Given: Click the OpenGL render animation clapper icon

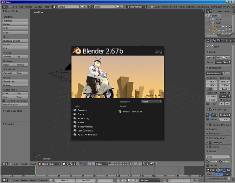Looking at the screenshot, I should (x=155, y=164).
